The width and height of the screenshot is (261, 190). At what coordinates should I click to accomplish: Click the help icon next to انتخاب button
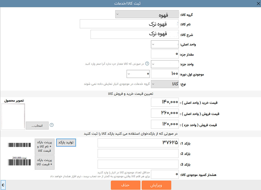pos(52,125)
